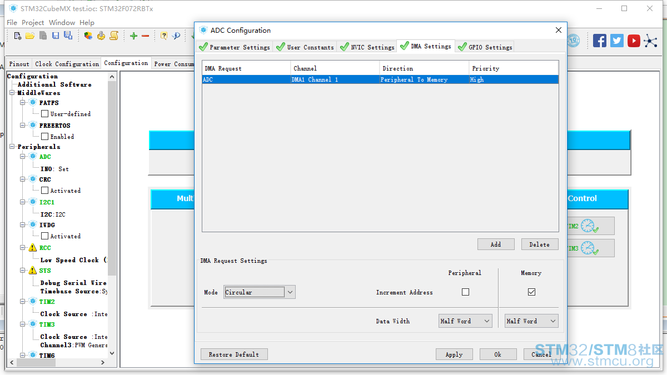The width and height of the screenshot is (667, 375).
Task: Open the YouTube link icon
Action: click(634, 41)
